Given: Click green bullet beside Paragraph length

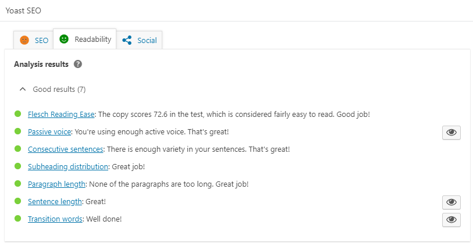Looking at the screenshot, I should (x=17, y=184).
